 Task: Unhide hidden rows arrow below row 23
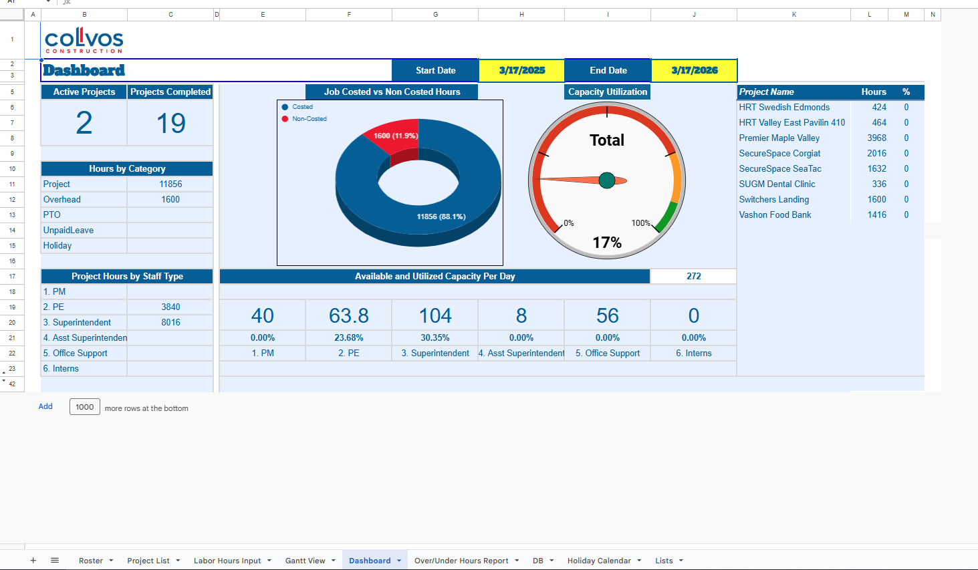4,382
